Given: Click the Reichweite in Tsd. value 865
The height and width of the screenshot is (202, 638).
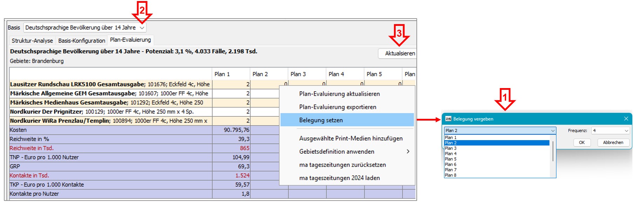Looking at the screenshot, I should [245, 148].
